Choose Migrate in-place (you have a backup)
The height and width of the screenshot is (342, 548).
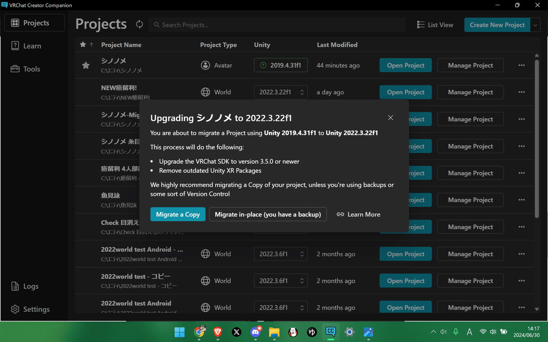point(268,214)
